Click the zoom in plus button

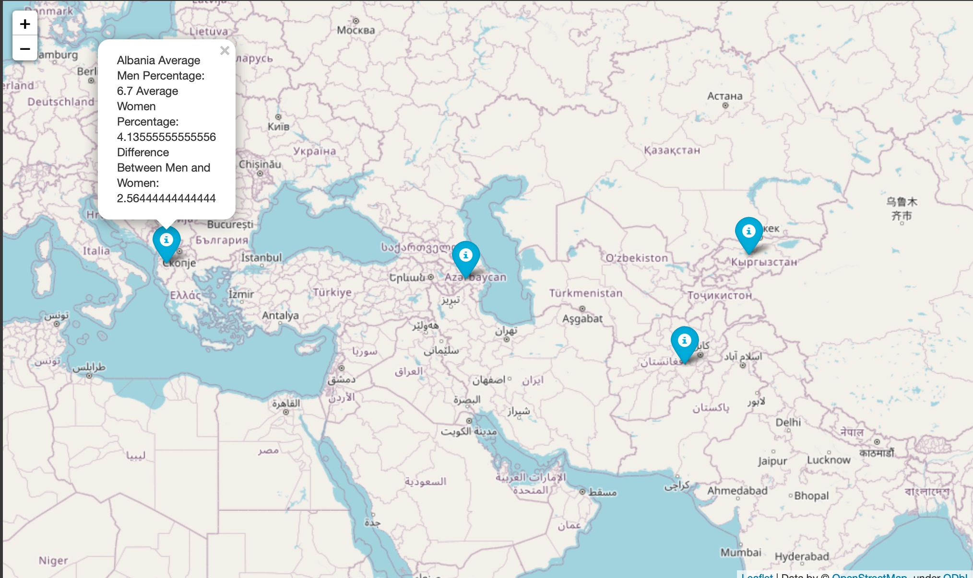pos(25,24)
